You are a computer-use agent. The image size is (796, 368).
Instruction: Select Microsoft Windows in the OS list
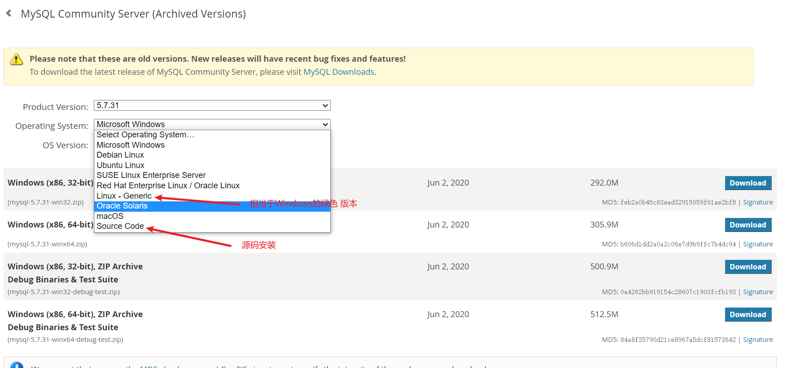coord(212,145)
